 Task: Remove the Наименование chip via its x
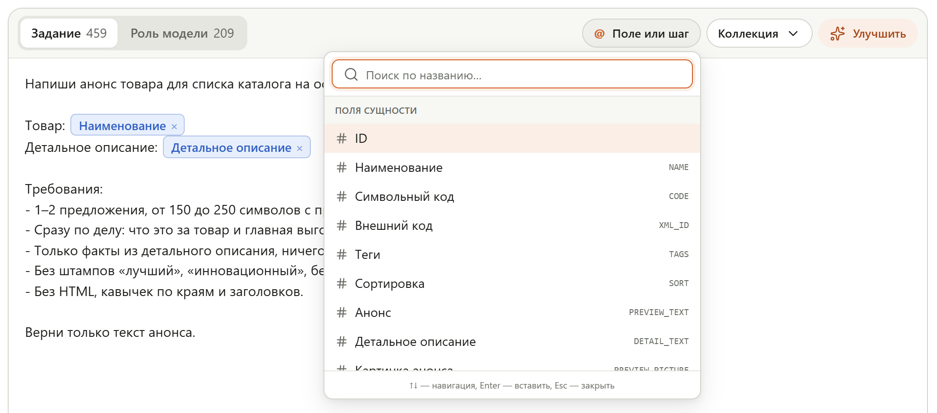174,126
